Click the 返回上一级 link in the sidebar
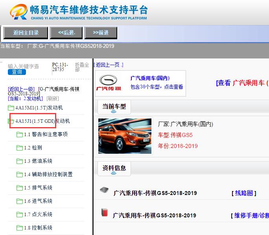 (21, 89)
